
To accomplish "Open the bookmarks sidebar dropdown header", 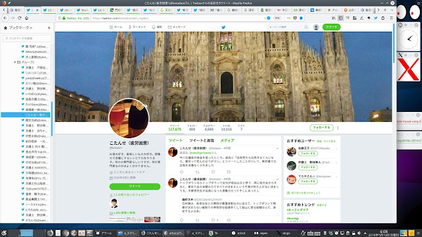I will click(x=20, y=28).
